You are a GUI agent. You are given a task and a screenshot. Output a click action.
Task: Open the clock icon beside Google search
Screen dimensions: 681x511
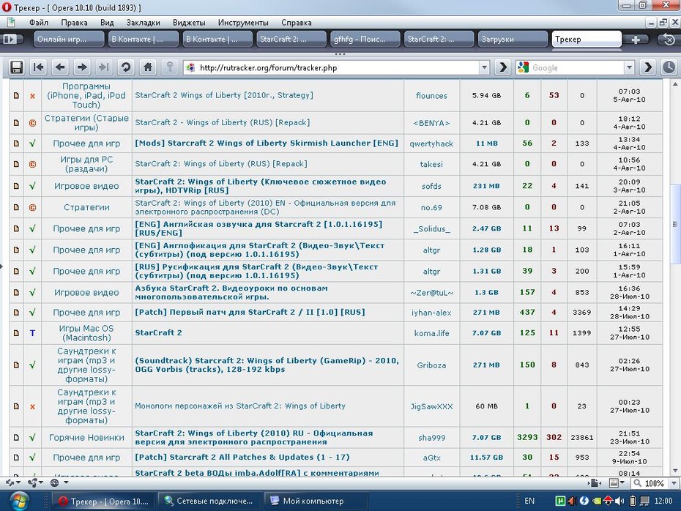[x=669, y=67]
